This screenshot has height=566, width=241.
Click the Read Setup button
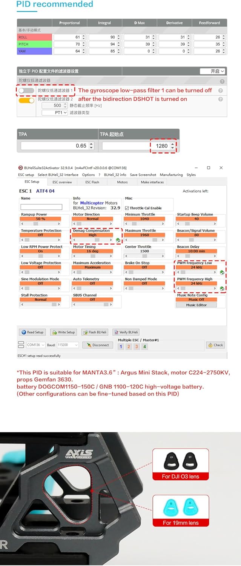pyautogui.click(x=32, y=332)
